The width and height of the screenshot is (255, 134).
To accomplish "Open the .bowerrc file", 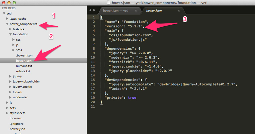I will click(x=16, y=118).
